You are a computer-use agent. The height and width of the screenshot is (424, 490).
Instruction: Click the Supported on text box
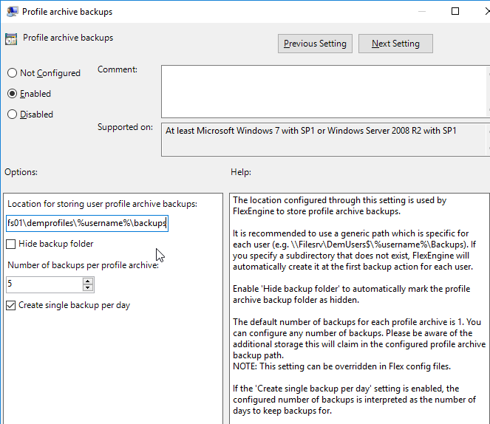click(325, 140)
